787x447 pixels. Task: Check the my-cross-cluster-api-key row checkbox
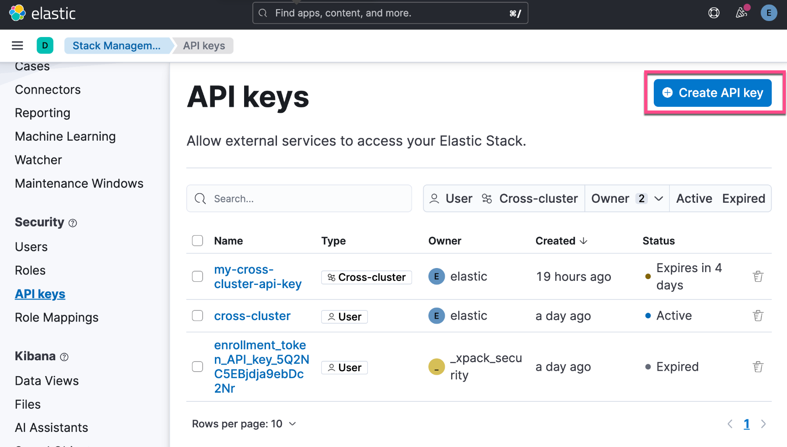(x=198, y=276)
